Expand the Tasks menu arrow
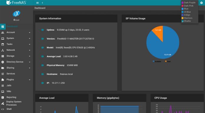 pos(29,44)
